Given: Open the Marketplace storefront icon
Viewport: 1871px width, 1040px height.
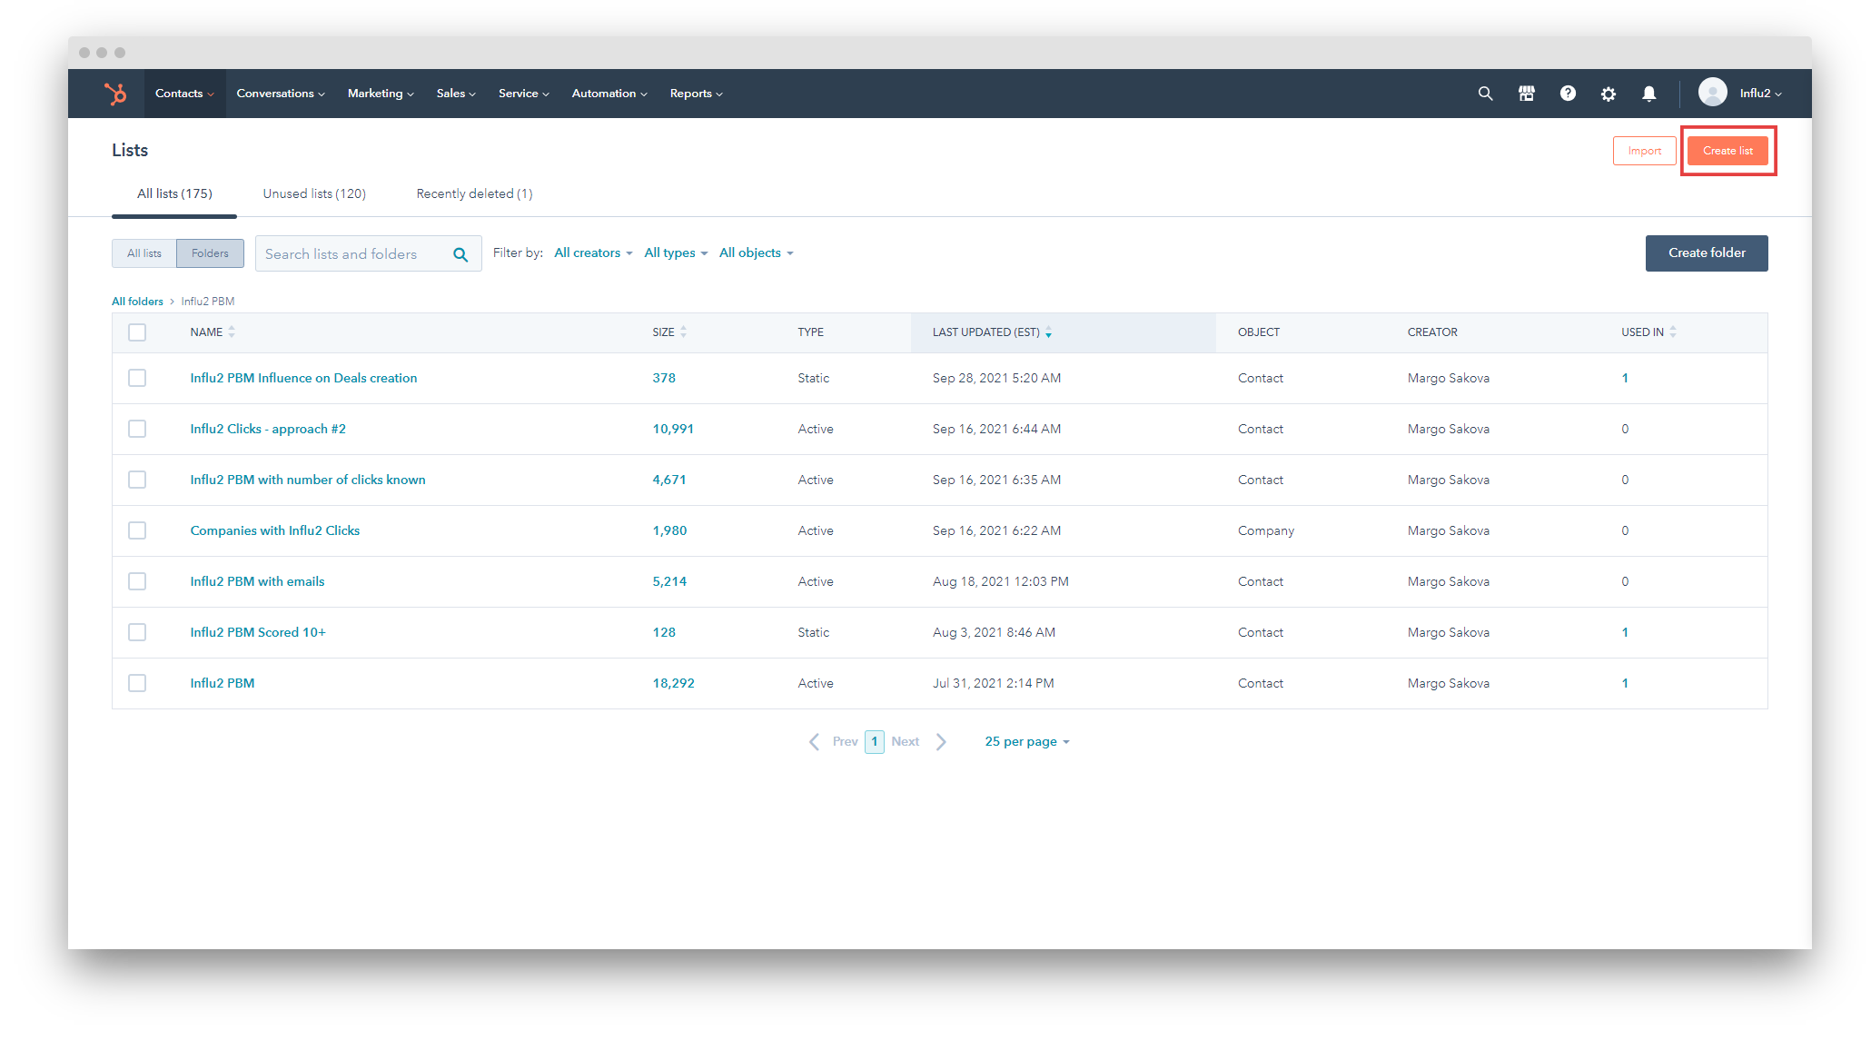Looking at the screenshot, I should pos(1526,94).
